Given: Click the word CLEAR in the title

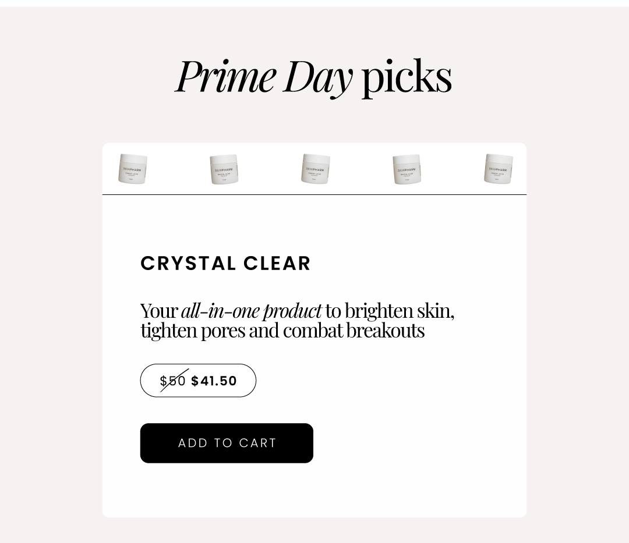Looking at the screenshot, I should click(x=277, y=263).
